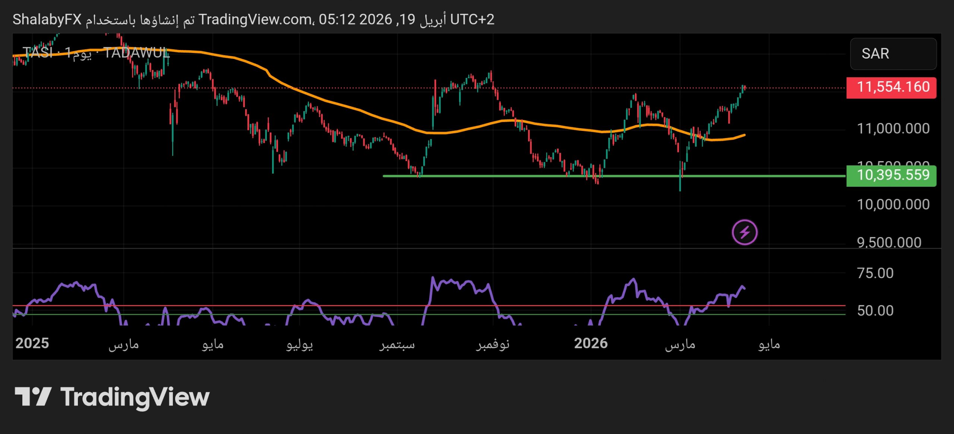Click the 75.00 RSI axis label

875,273
